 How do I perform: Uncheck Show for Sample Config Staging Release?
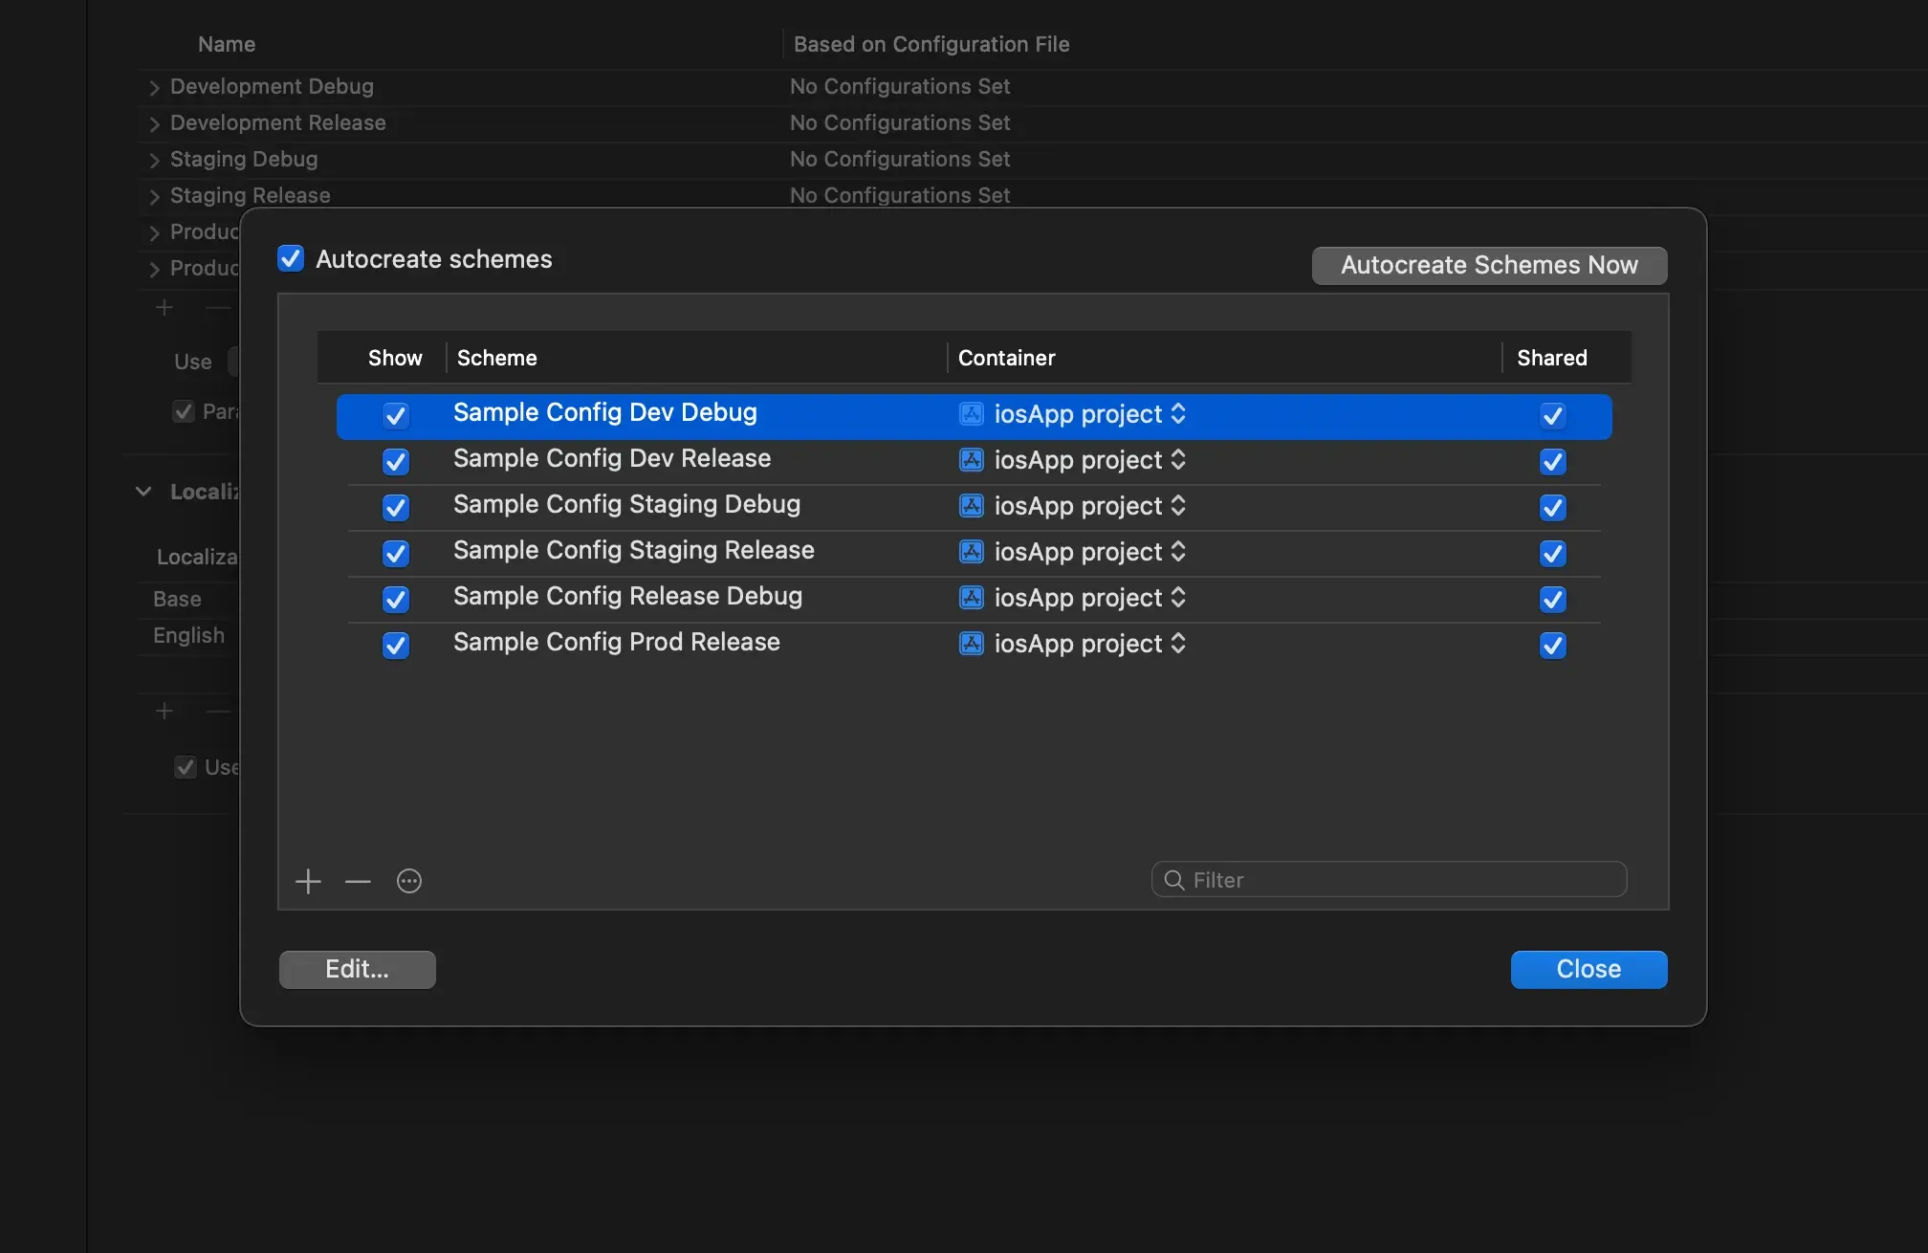396,553
